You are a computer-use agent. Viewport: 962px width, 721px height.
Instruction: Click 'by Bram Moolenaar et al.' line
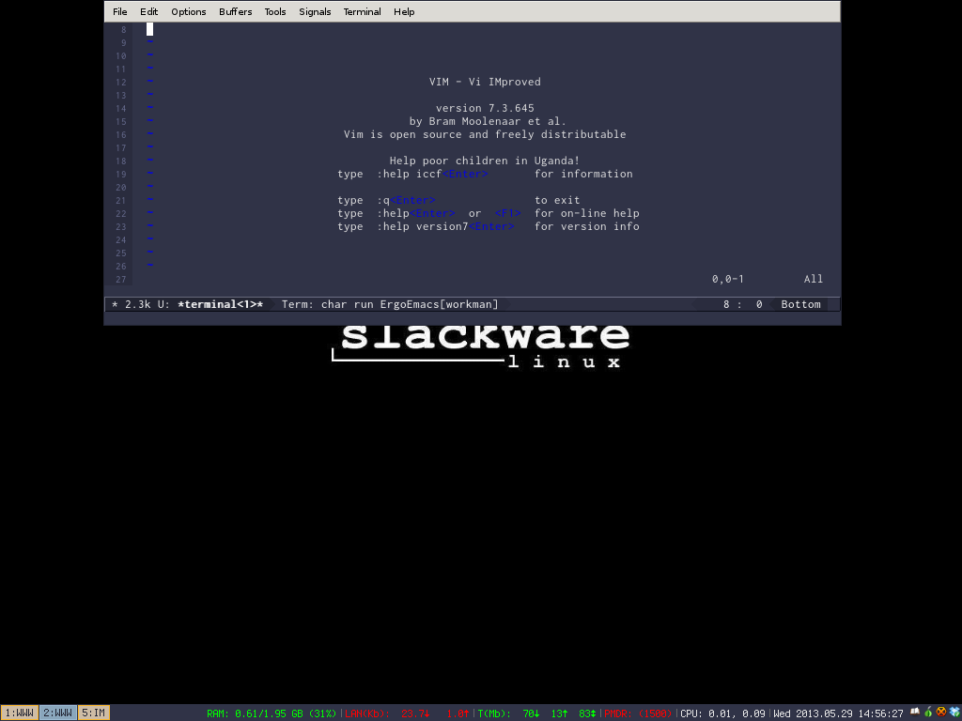[x=488, y=121]
